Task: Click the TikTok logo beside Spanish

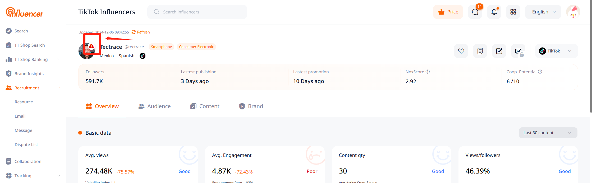Action: click(x=143, y=56)
